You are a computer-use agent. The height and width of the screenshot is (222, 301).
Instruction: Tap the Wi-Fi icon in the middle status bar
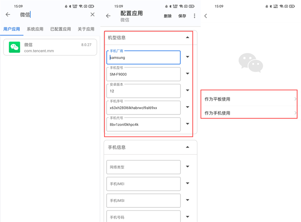[181, 6]
